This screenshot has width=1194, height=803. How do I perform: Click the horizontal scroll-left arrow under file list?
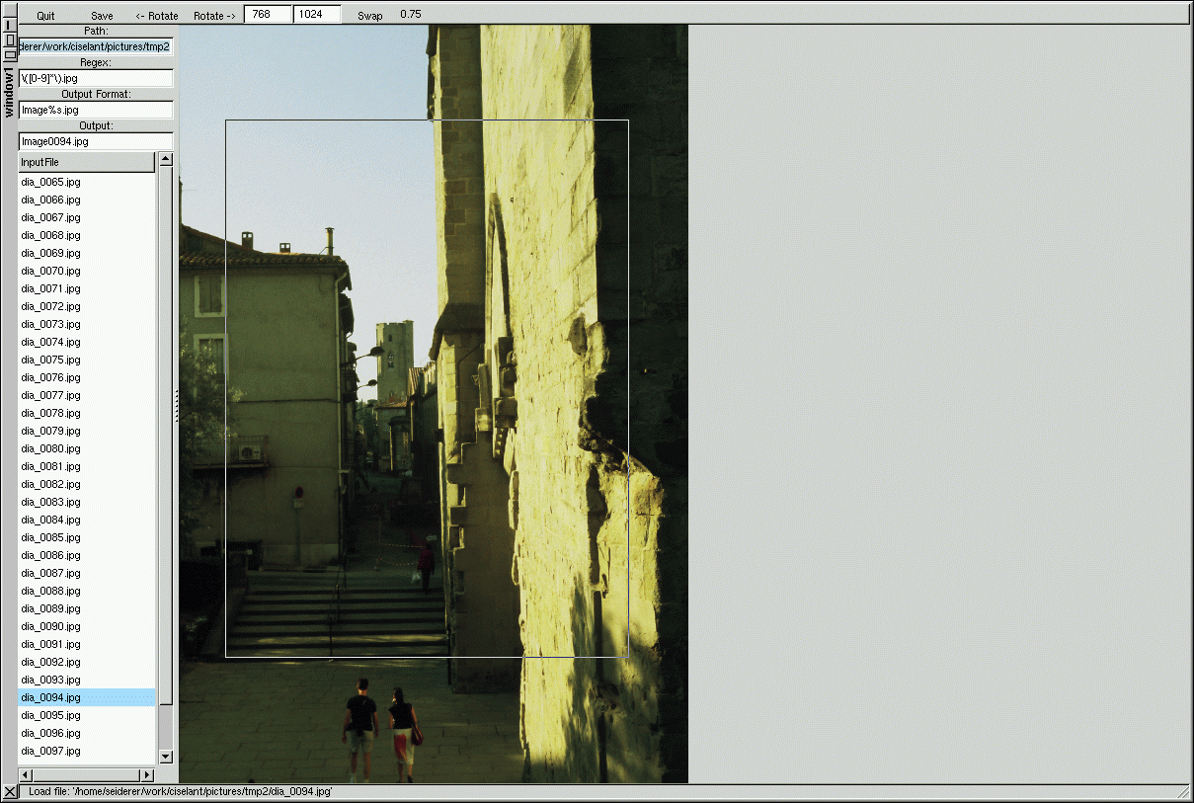click(26, 775)
